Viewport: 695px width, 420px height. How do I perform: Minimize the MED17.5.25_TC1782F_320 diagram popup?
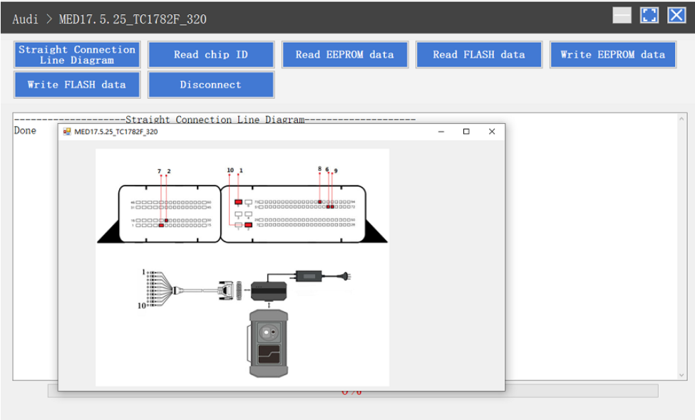[x=441, y=132]
